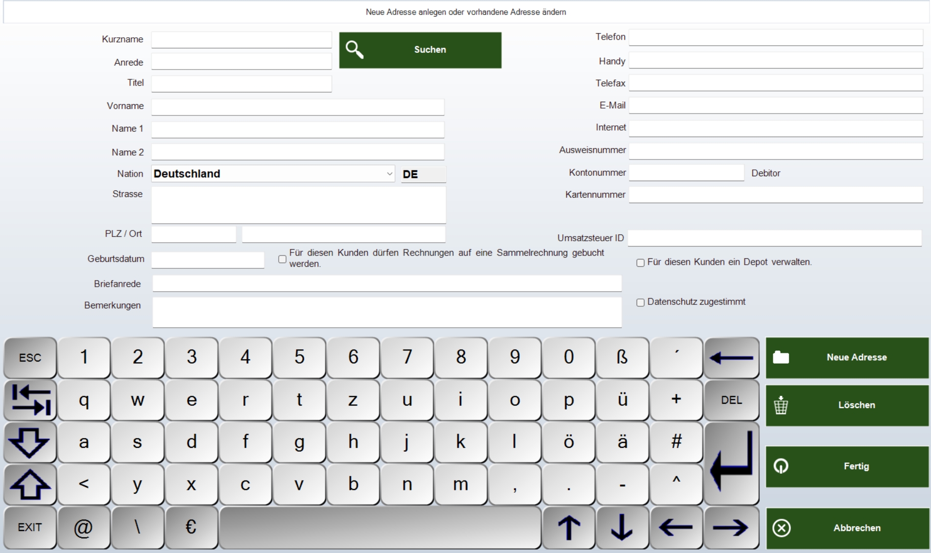This screenshot has height=553, width=931.
Task: Click into the E-Mail field
Action: 775,106
